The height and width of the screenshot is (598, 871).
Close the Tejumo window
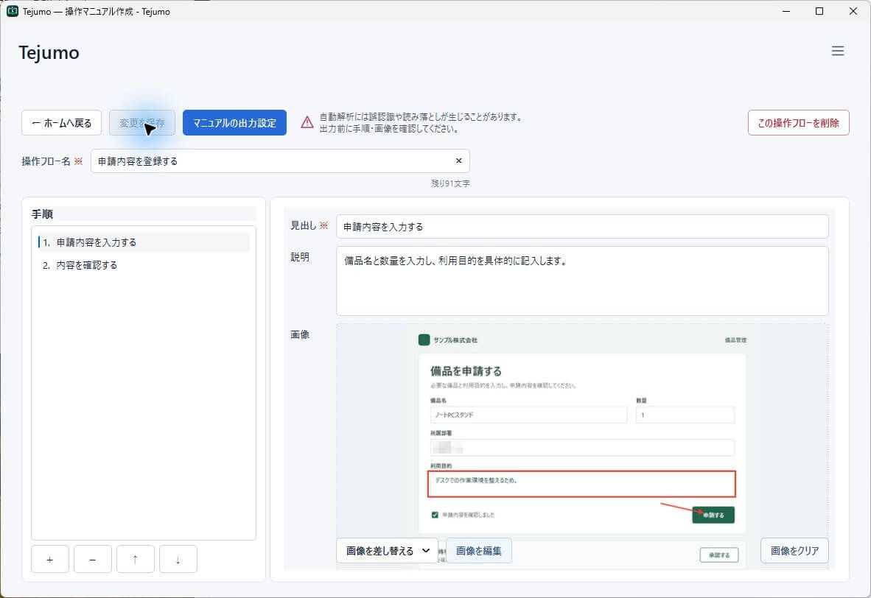(853, 11)
